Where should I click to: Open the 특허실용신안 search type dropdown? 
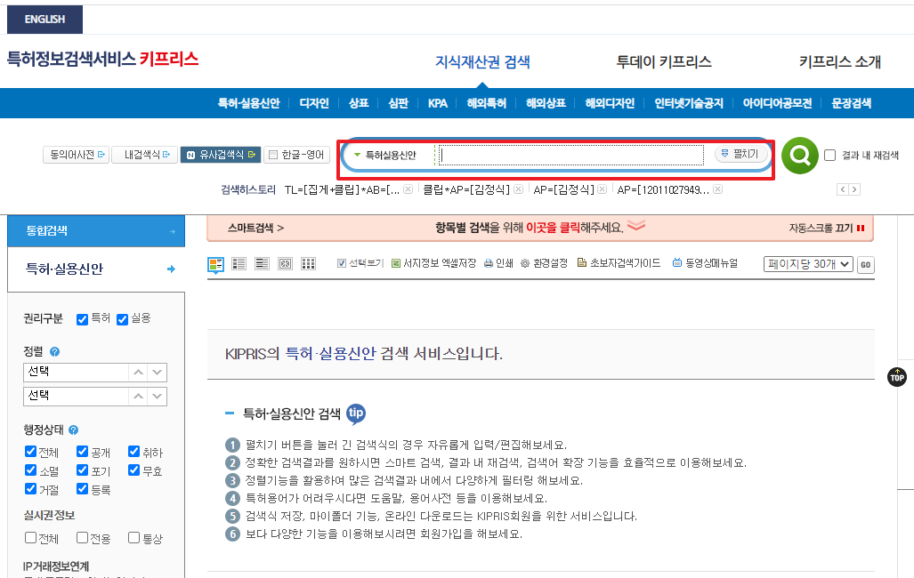pyautogui.click(x=385, y=155)
